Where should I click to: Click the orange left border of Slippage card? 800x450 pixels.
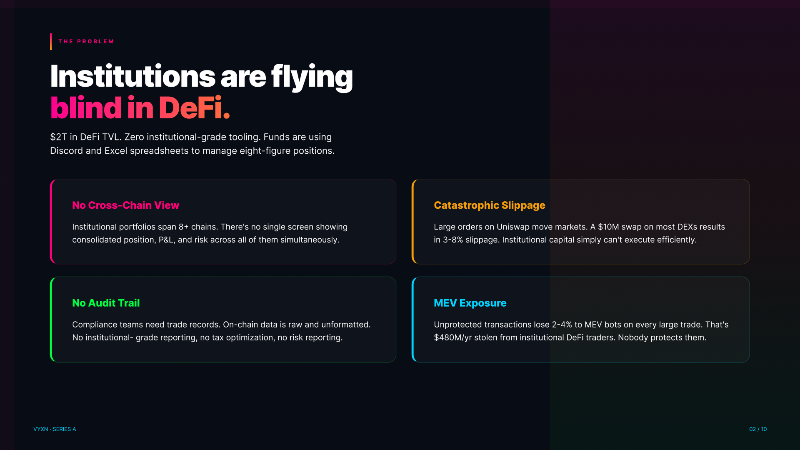click(413, 222)
